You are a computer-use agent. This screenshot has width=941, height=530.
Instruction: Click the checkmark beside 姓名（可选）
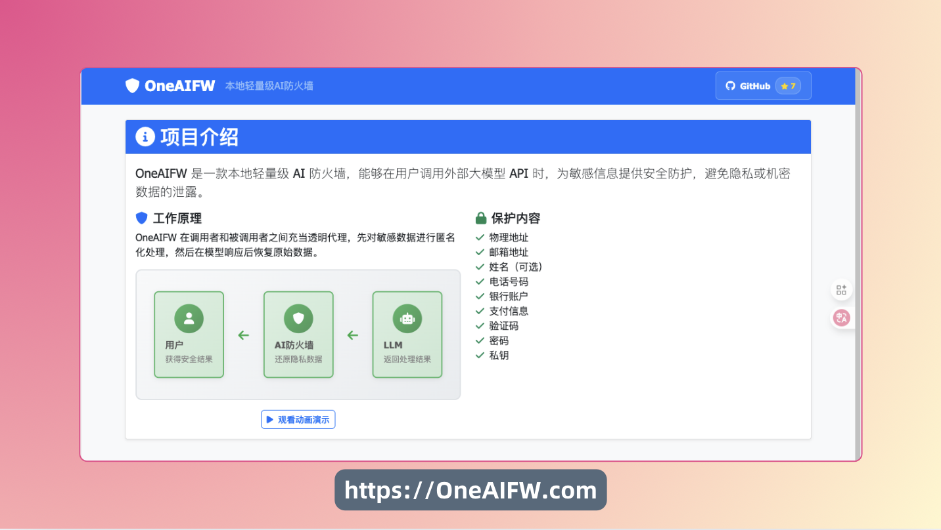(x=480, y=267)
